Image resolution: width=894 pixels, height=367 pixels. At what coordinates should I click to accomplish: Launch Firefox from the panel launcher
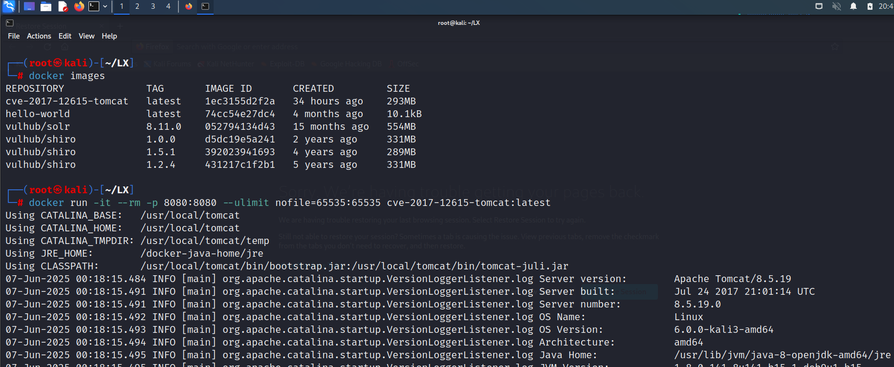[79, 6]
